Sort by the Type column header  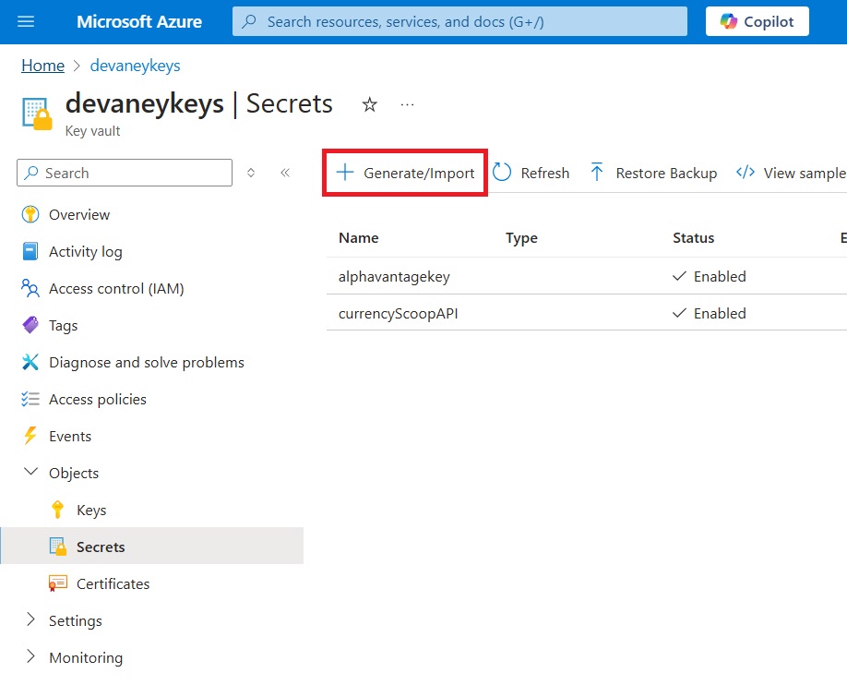[x=521, y=238]
